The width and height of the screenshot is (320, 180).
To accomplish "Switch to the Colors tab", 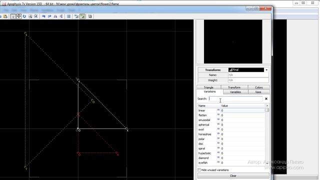I will (259, 87).
